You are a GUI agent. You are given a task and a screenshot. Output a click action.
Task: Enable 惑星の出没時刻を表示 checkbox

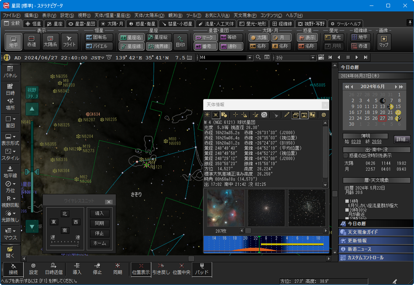pos(346,156)
